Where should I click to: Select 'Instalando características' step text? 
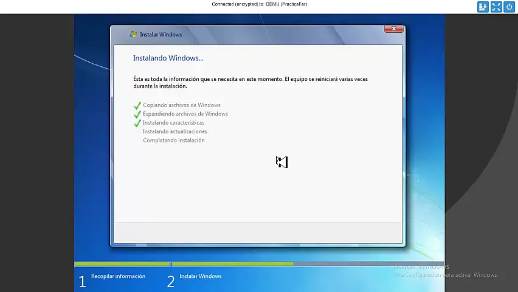[x=173, y=123]
